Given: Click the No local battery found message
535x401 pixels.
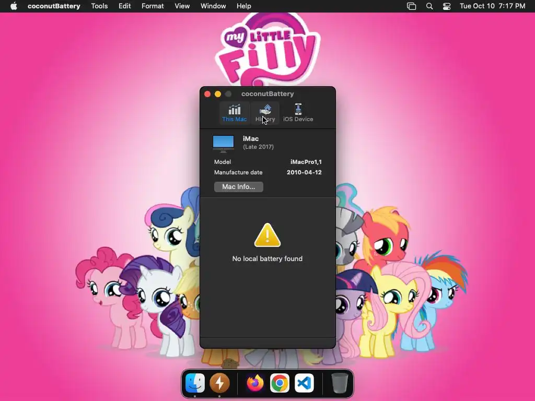Looking at the screenshot, I should click(267, 258).
